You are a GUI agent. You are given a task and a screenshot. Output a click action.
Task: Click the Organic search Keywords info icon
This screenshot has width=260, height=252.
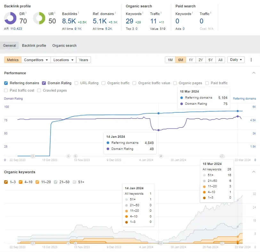pyautogui.click(x=143, y=12)
